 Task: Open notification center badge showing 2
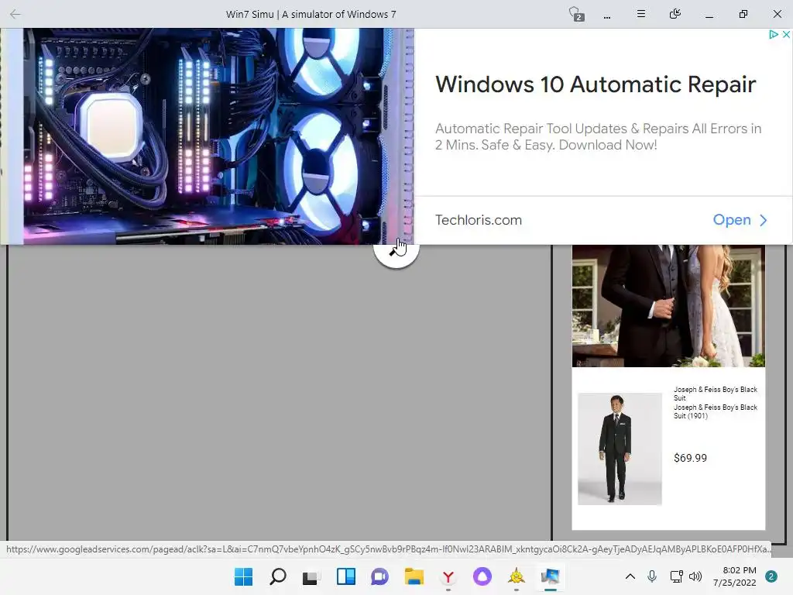pyautogui.click(x=771, y=576)
